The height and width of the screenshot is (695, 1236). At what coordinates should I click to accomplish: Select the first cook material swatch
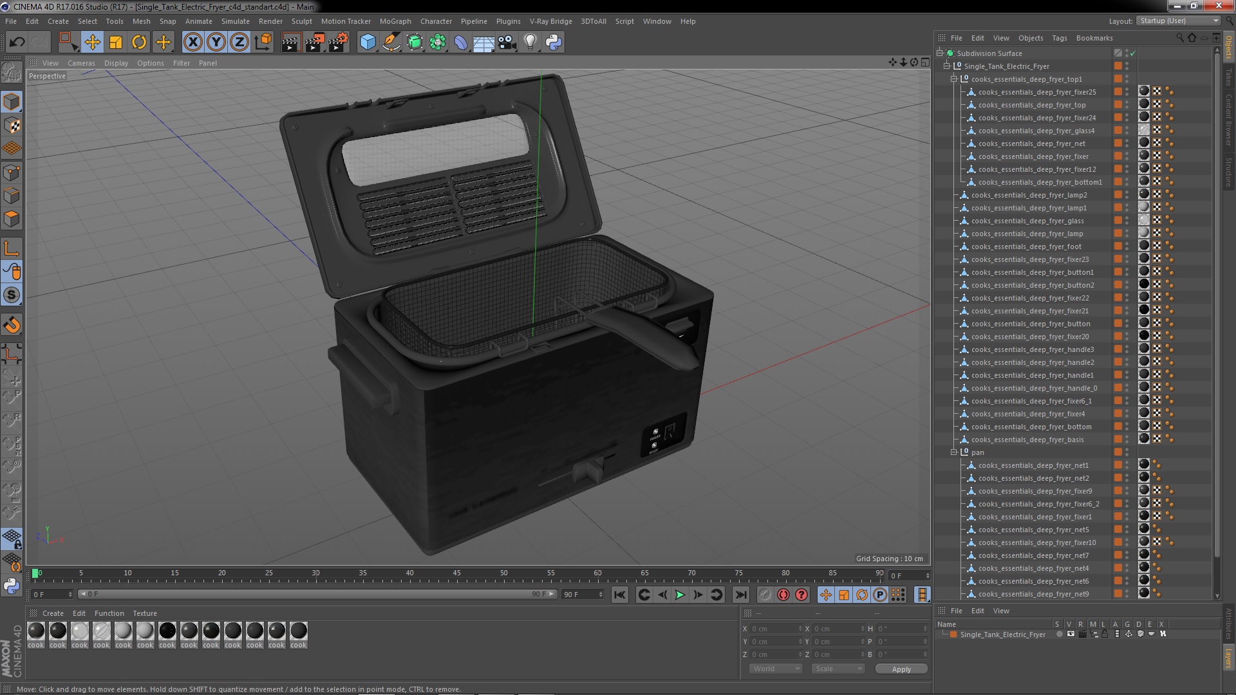click(36, 635)
